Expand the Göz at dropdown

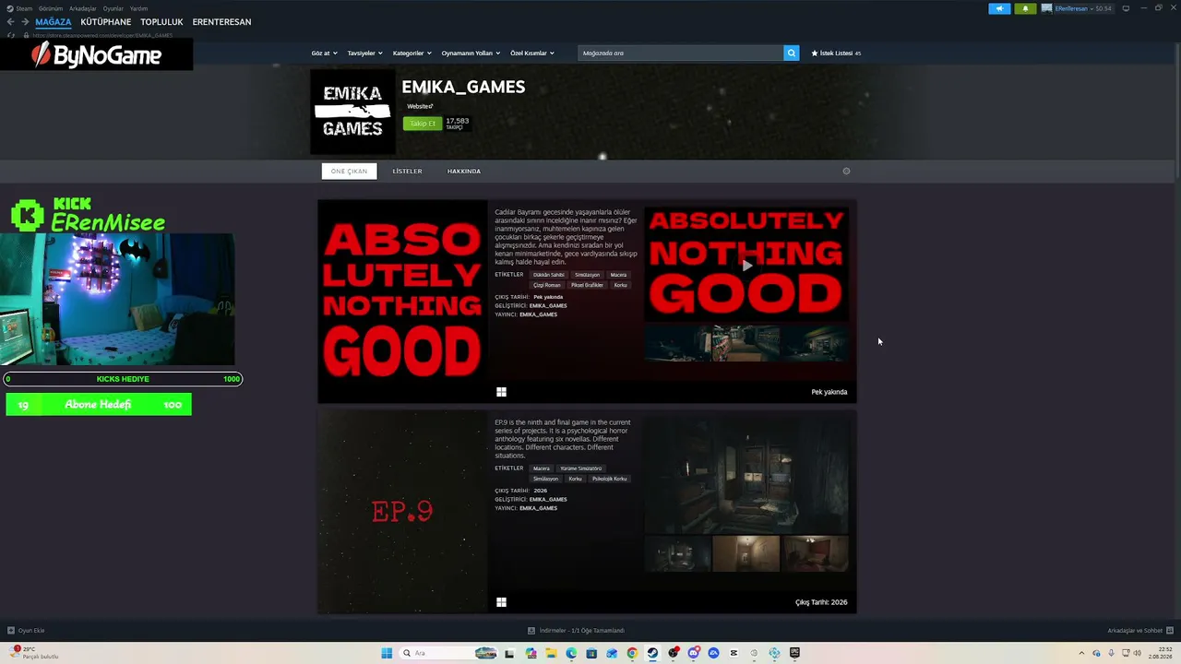pyautogui.click(x=324, y=53)
